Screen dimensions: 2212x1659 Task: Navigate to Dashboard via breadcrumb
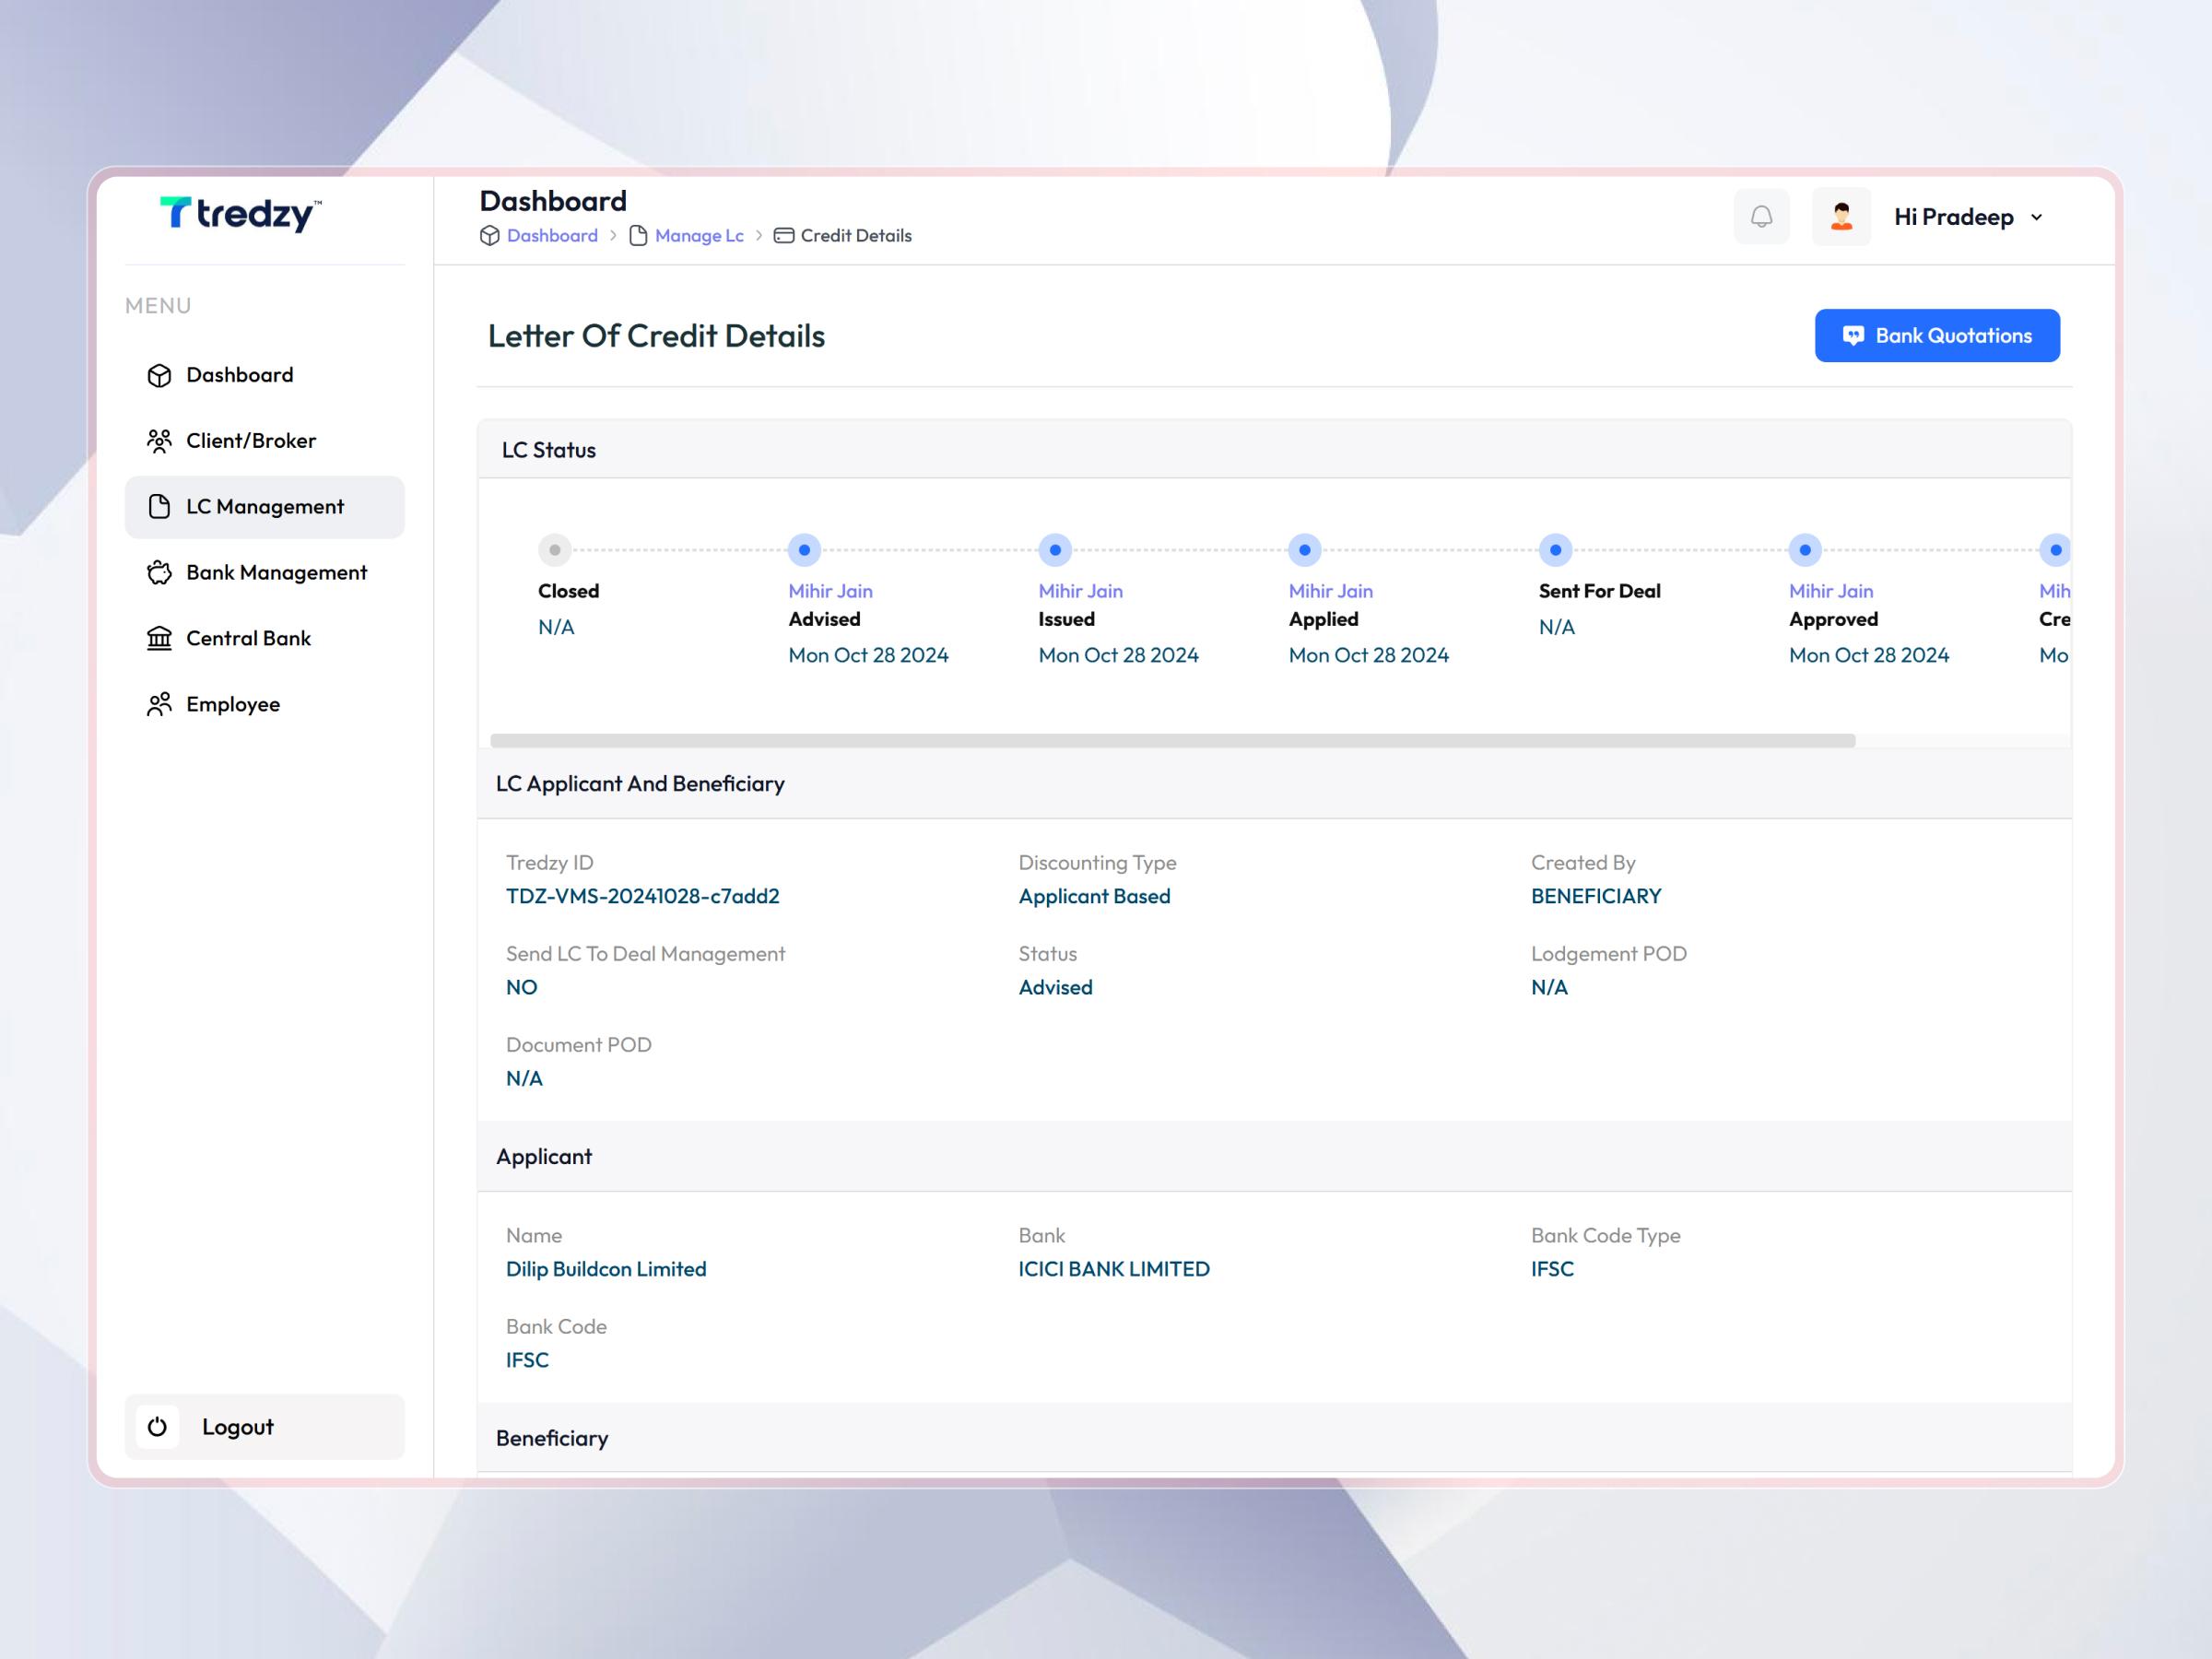coord(552,236)
